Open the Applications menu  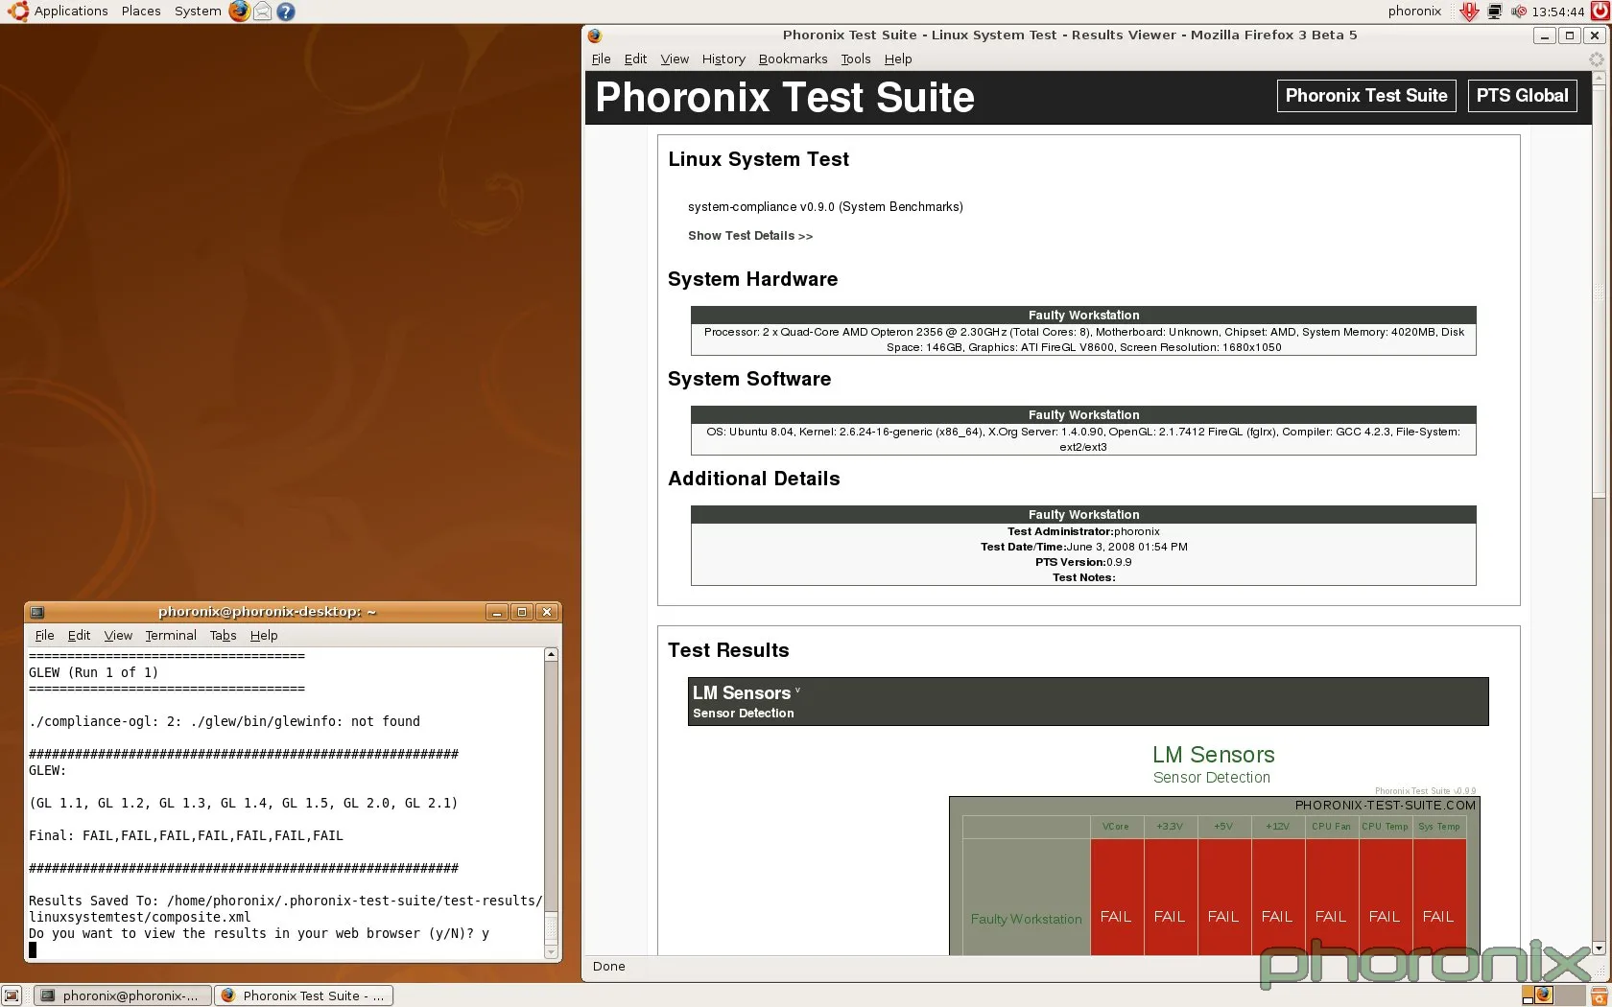pyautogui.click(x=71, y=12)
